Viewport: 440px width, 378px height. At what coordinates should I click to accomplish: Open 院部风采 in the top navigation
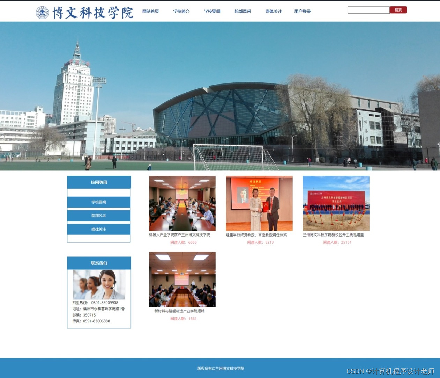[243, 11]
